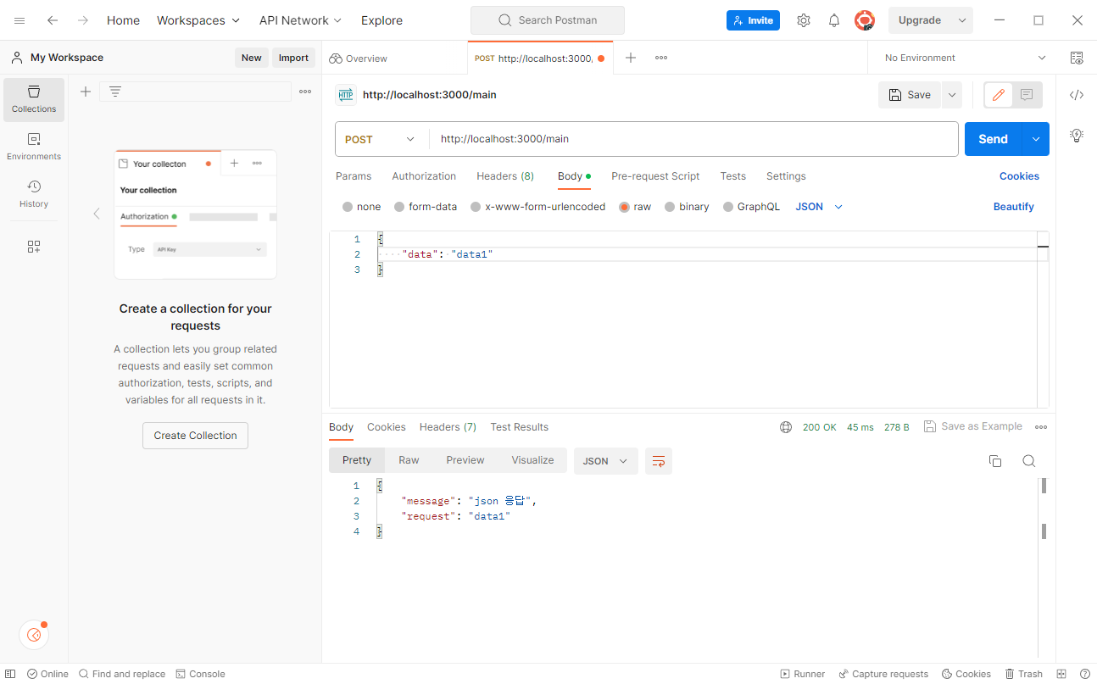Open the History sidebar panel
The height and width of the screenshot is (684, 1097).
[x=34, y=194]
